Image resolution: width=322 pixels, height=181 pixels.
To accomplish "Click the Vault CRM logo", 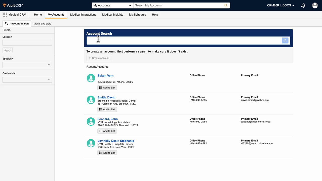I will coord(13,5).
